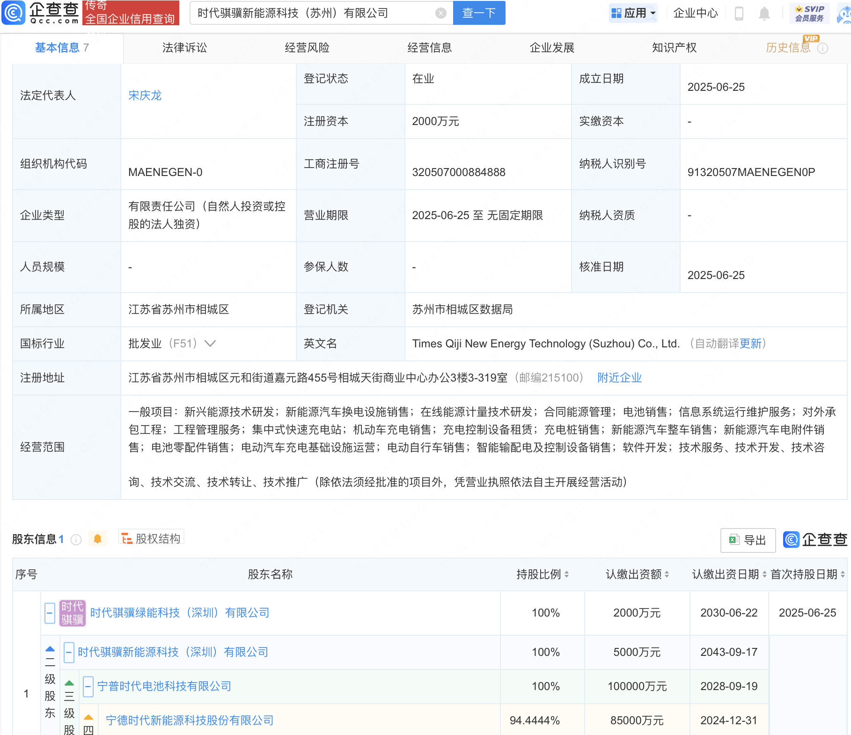Collapse third-level shareholders with green arrow

pyautogui.click(x=69, y=683)
